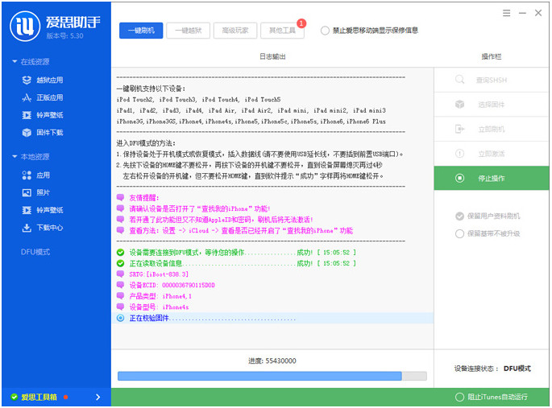Switch to the 一键越狱 tab
552x408 pixels.
(189, 31)
